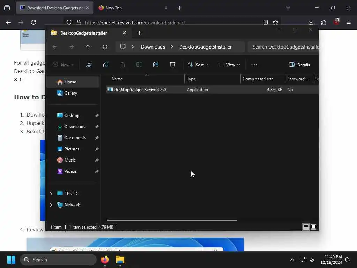Open a new Firefox tab with plus button

[x=180, y=8]
